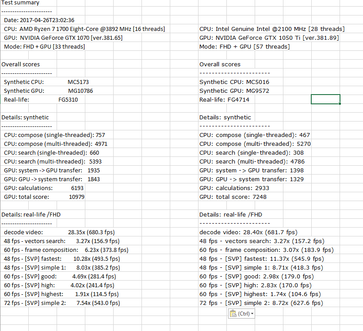The width and height of the screenshot is (363, 331).
Task: Select [SVP] good: 2.98x (179.0 fps) cell
Action: pos(256,276)
